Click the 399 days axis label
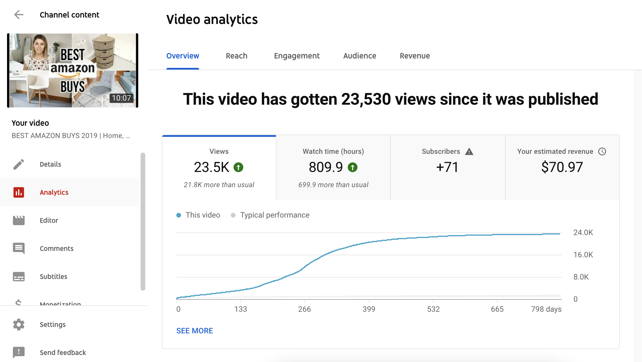Image resolution: width=642 pixels, height=362 pixels. [x=369, y=309]
